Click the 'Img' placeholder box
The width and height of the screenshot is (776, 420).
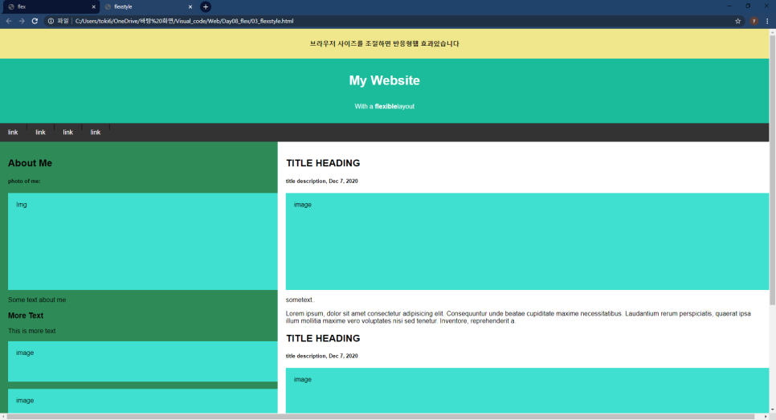click(x=142, y=242)
